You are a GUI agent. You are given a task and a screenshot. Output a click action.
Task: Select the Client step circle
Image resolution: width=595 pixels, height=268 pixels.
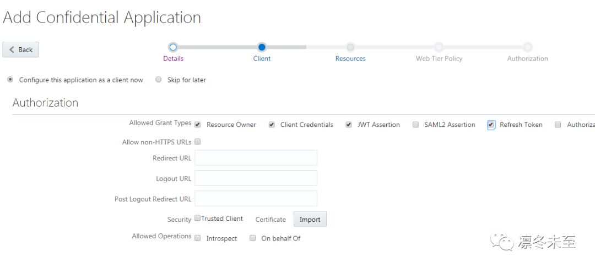point(262,47)
